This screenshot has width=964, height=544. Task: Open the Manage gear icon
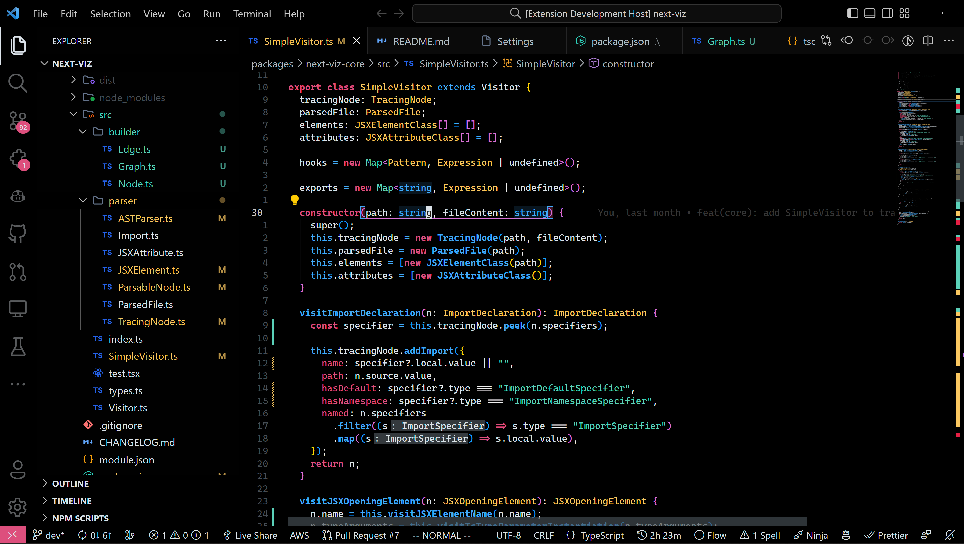[18, 507]
